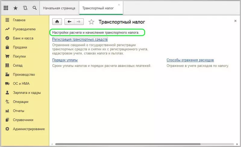Click the Транспортный налог page heading

(122, 22)
